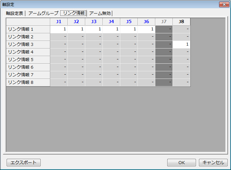This screenshot has width=231, height=170.
Task: Select the J4 column header
Action: coord(111,22)
